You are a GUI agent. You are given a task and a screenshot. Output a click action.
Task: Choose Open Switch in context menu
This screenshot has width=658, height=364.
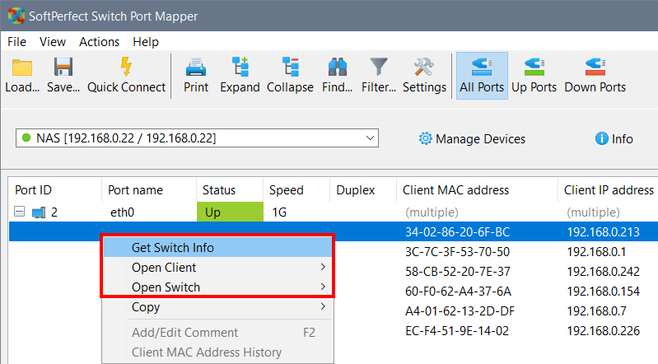217,287
